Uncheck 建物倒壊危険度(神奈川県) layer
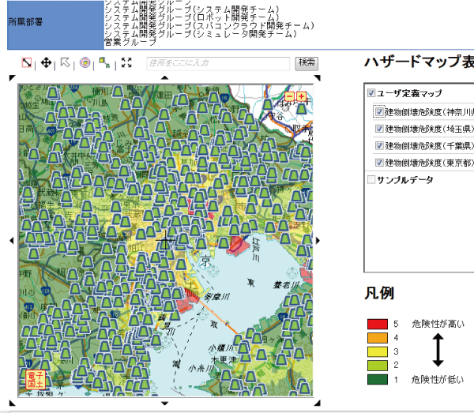This screenshot has width=474, height=413. point(379,112)
